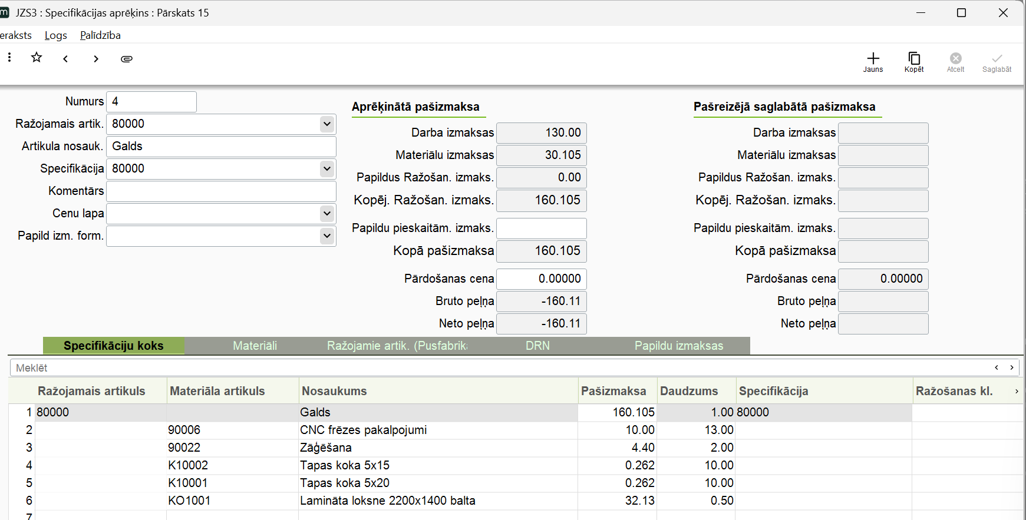Open the Palīdzība menu
The width and height of the screenshot is (1026, 520).
[x=100, y=35]
